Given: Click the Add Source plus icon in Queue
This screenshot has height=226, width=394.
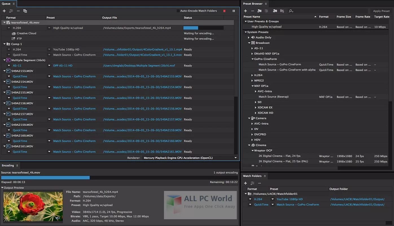Looking at the screenshot, I should click(x=4, y=11).
